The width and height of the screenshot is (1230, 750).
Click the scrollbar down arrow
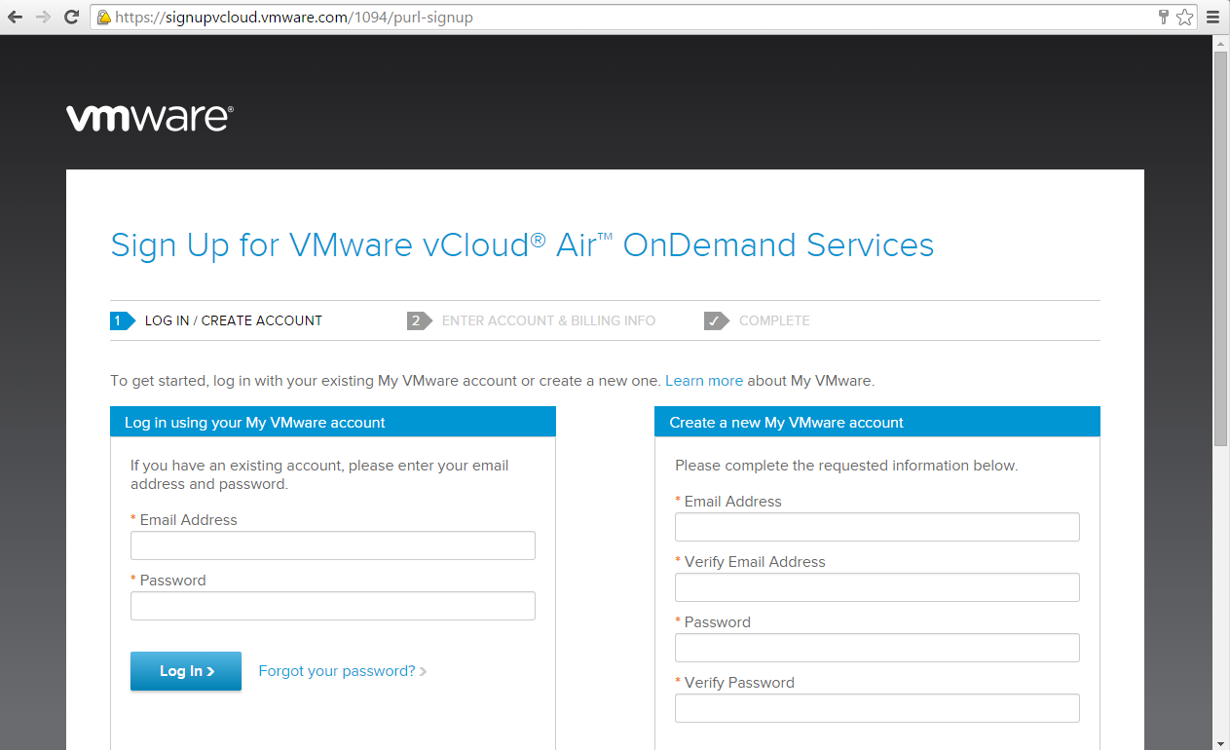pos(1220,741)
